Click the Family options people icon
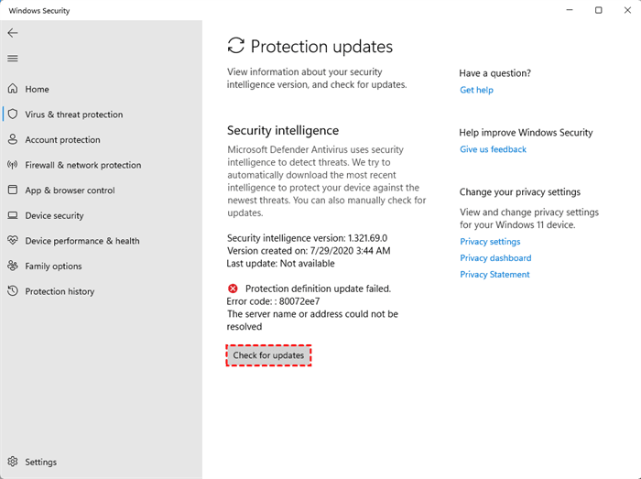The width and height of the screenshot is (641, 479). coord(13,267)
